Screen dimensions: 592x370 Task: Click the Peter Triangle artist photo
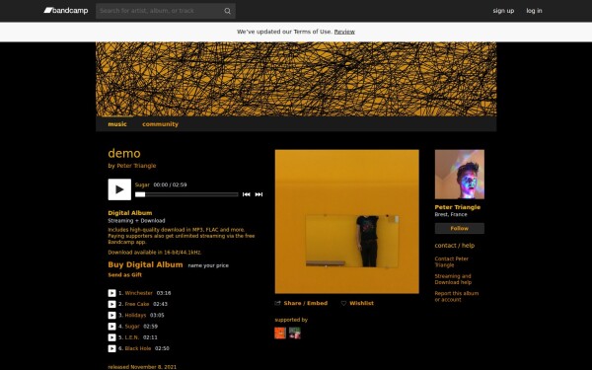460,174
